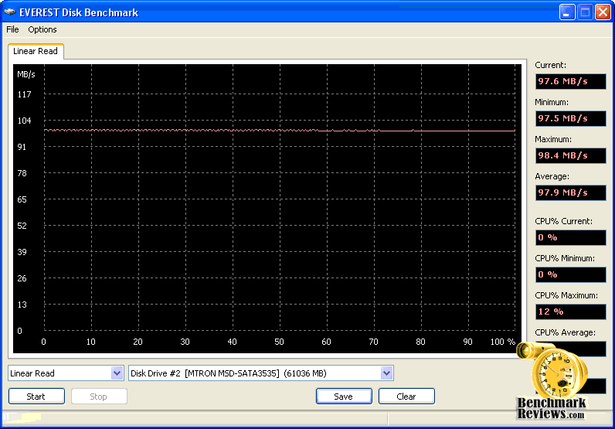Click the EVEREST Disk Benchmark title text
The height and width of the screenshot is (429, 615).
pyautogui.click(x=79, y=12)
